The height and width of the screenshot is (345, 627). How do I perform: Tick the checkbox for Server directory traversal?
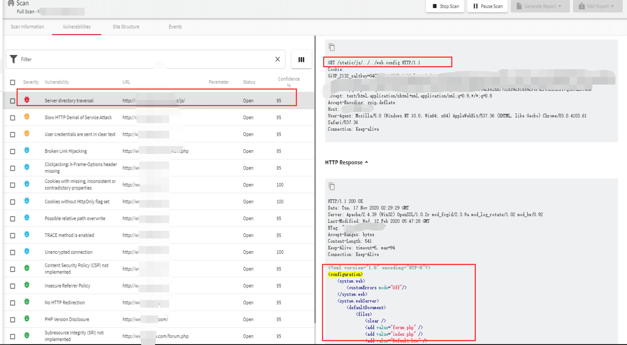click(13, 101)
